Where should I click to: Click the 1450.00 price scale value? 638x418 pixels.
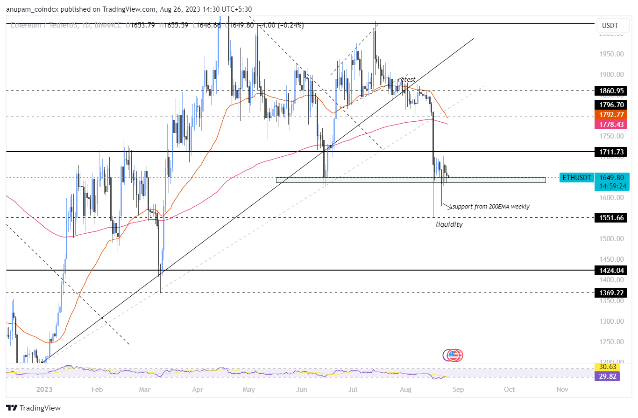click(x=611, y=259)
